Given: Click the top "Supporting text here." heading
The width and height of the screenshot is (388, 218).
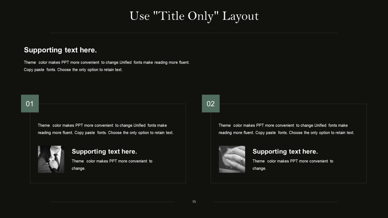Looking at the screenshot, I should (x=60, y=50).
